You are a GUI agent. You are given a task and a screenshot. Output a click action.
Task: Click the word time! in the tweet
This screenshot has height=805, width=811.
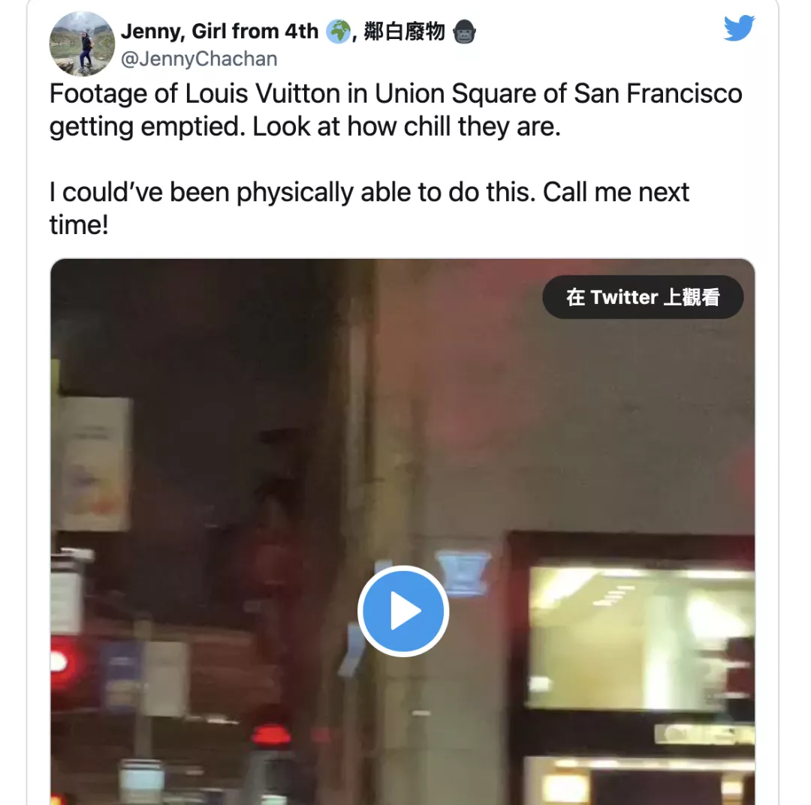coord(79,225)
